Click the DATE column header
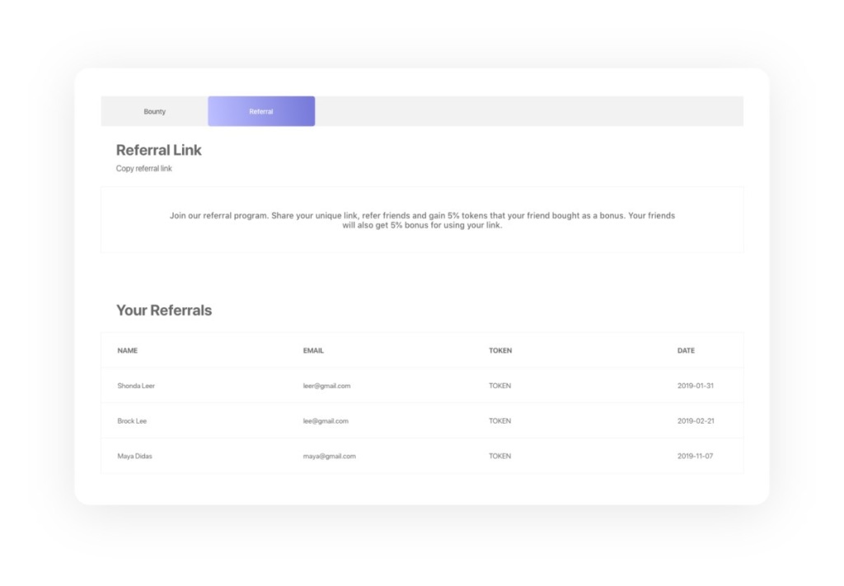The height and width of the screenshot is (586, 844). click(x=686, y=350)
